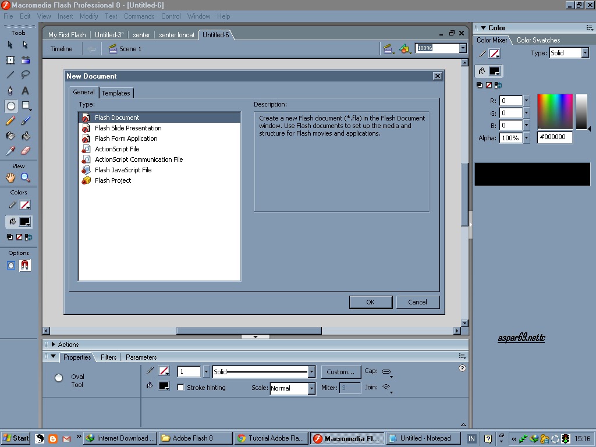
Task: Switch to the Filters tab
Action: pos(109,357)
